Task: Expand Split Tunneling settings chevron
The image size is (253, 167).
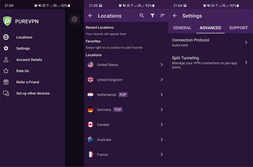Action: (x=246, y=62)
